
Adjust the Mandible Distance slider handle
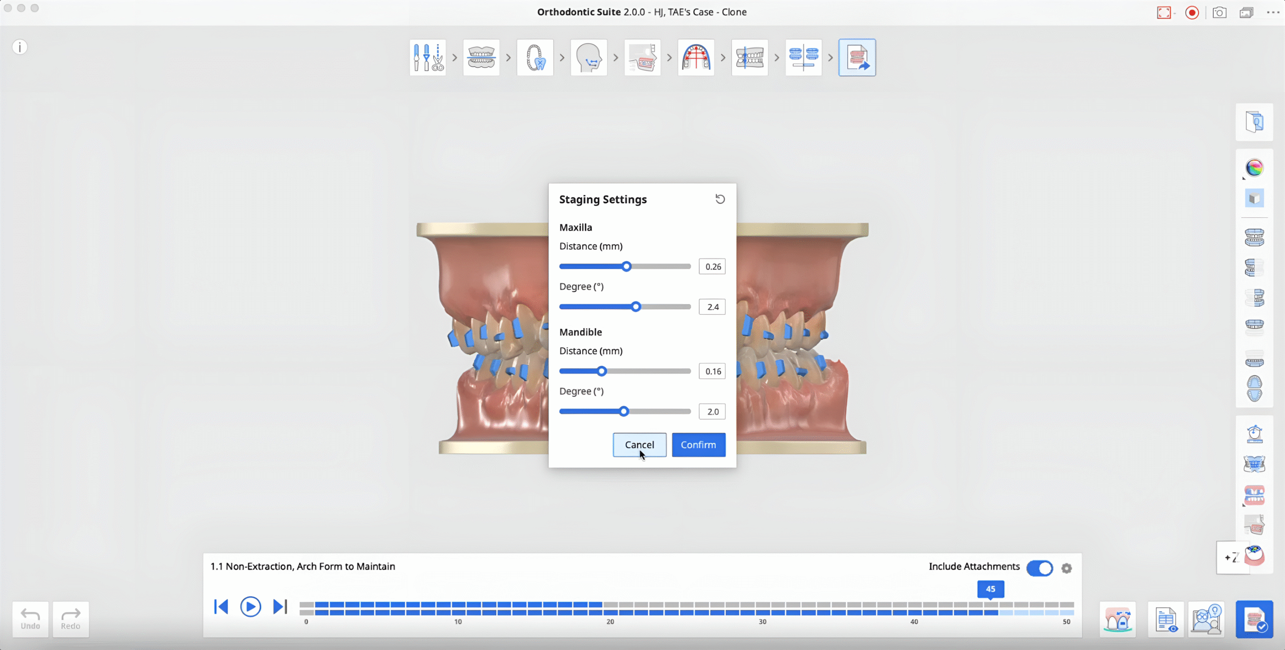[x=602, y=371]
